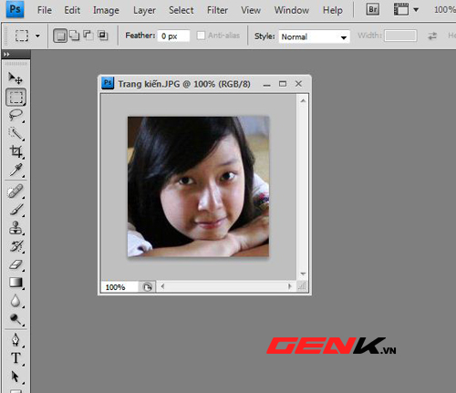Open the Edit menu

(72, 10)
